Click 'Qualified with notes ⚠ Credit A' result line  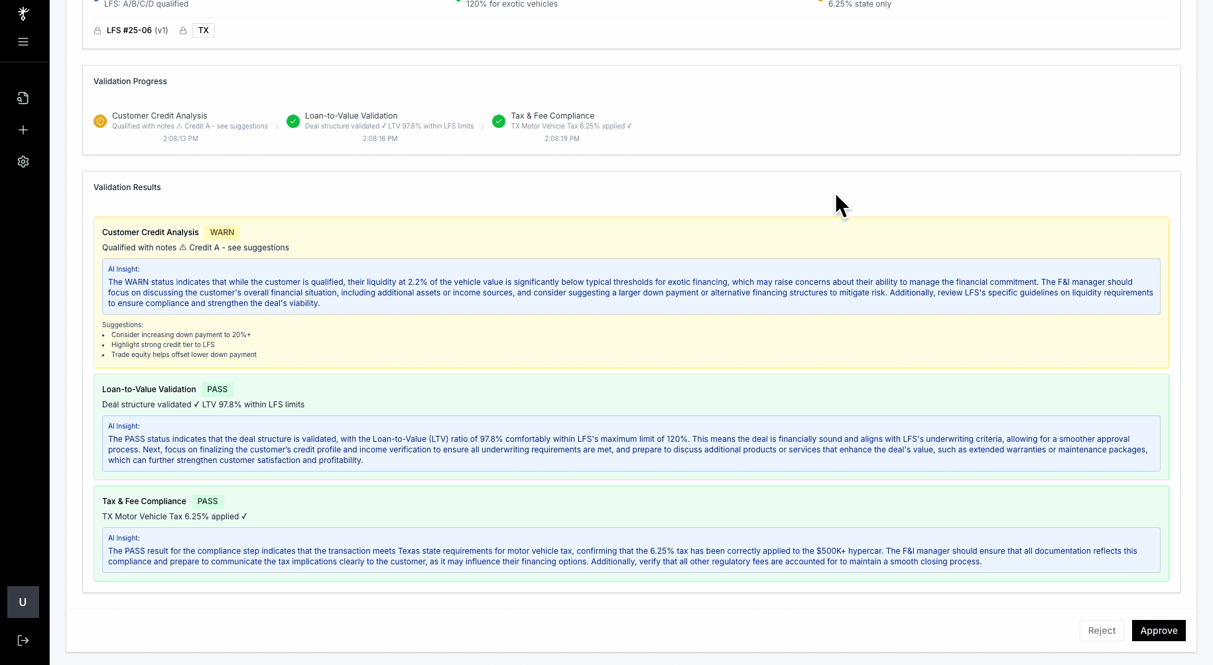pyautogui.click(x=196, y=248)
